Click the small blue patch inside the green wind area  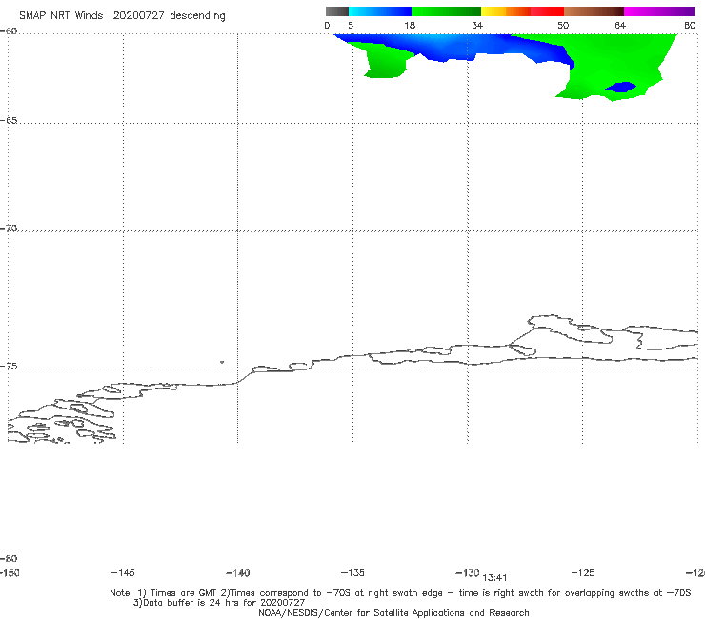[621, 87]
